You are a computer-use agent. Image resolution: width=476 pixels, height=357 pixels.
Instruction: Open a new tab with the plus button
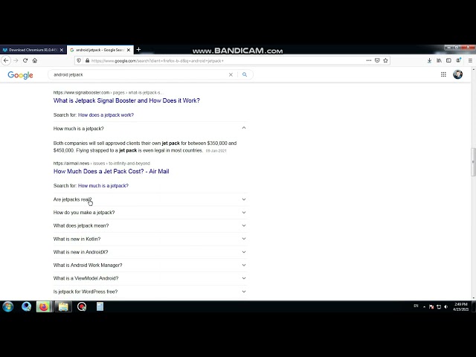[139, 50]
